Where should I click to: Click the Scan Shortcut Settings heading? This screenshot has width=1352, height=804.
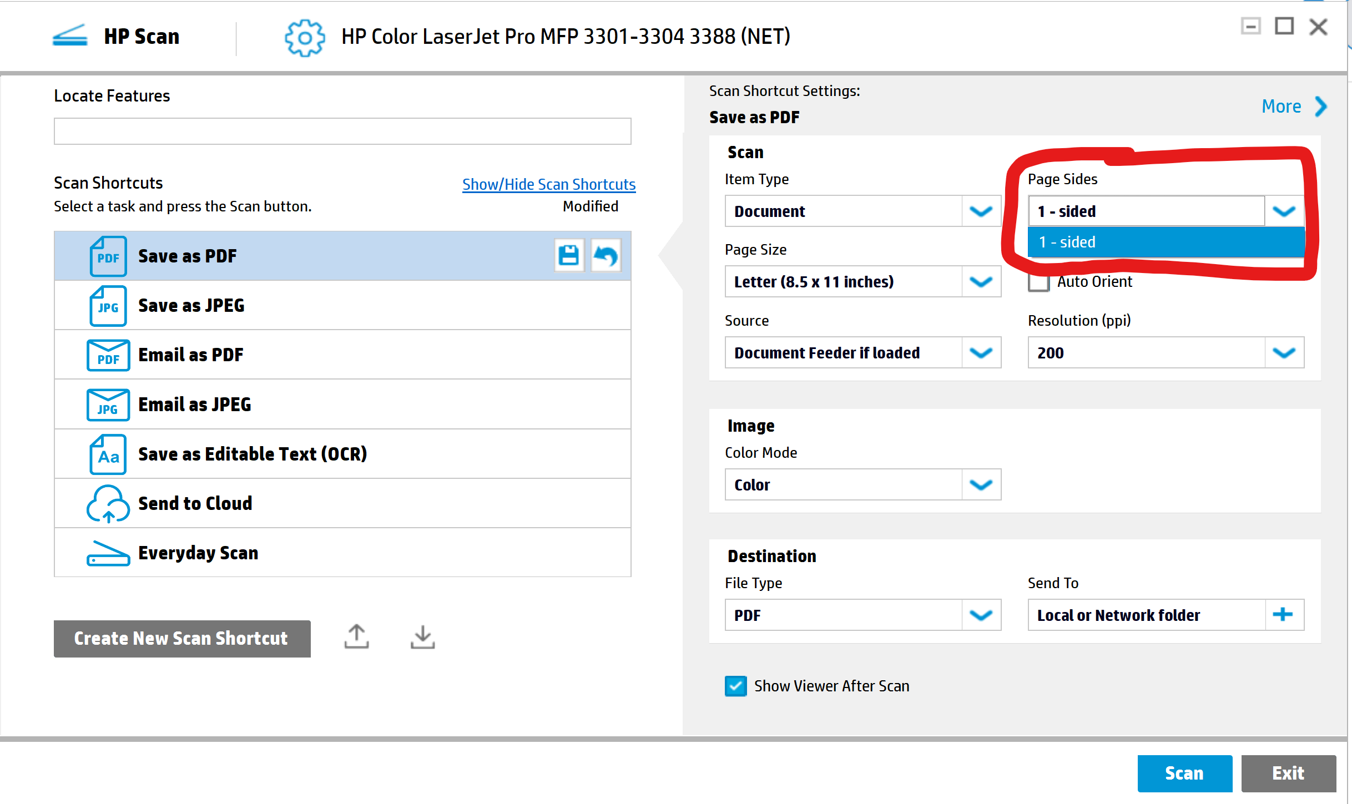pos(785,91)
